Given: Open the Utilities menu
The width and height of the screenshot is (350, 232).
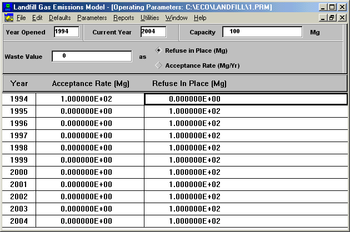Looking at the screenshot, I should pos(150,18).
